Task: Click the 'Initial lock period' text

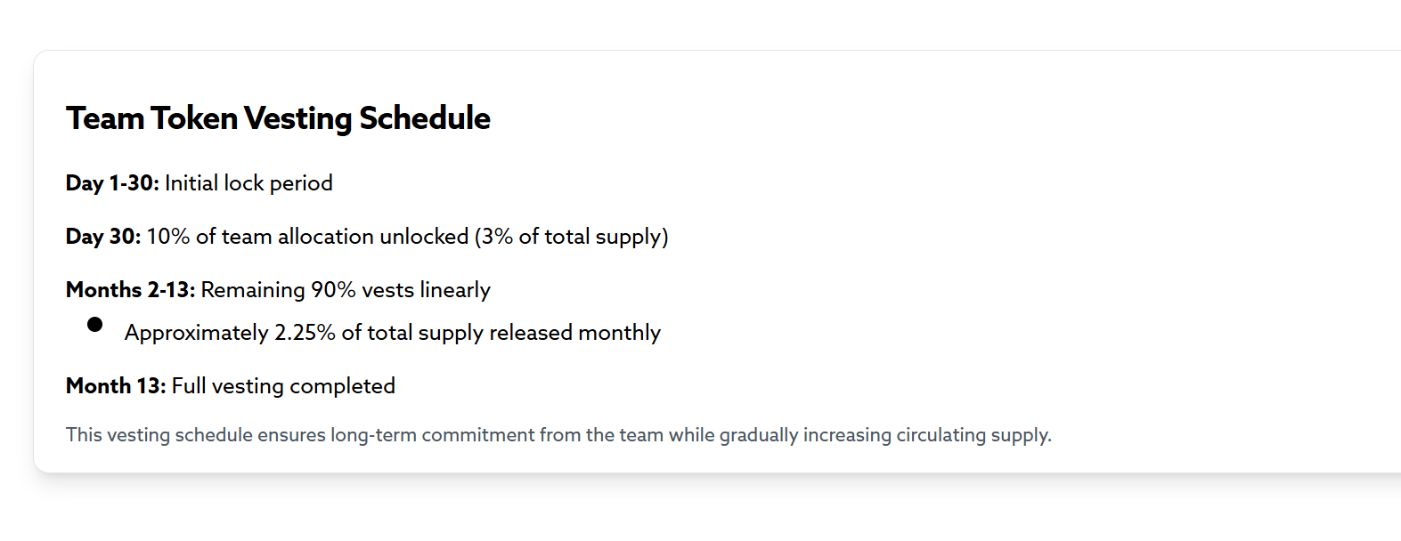Action: point(248,183)
